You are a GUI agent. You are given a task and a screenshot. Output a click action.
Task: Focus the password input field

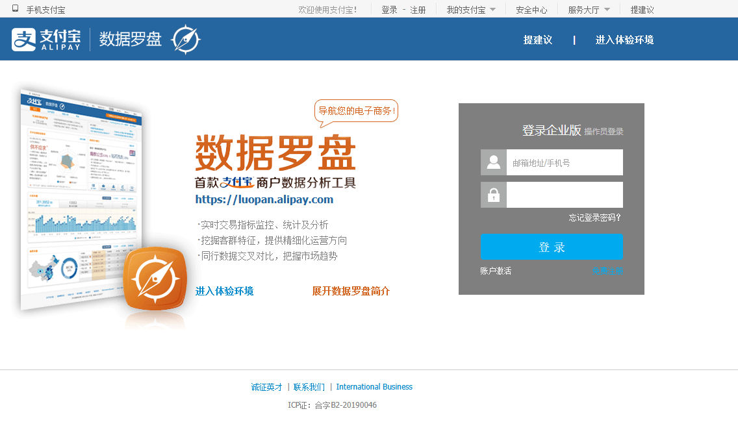click(564, 195)
